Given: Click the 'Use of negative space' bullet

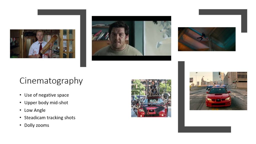Looking at the screenshot, I should 46,95.
